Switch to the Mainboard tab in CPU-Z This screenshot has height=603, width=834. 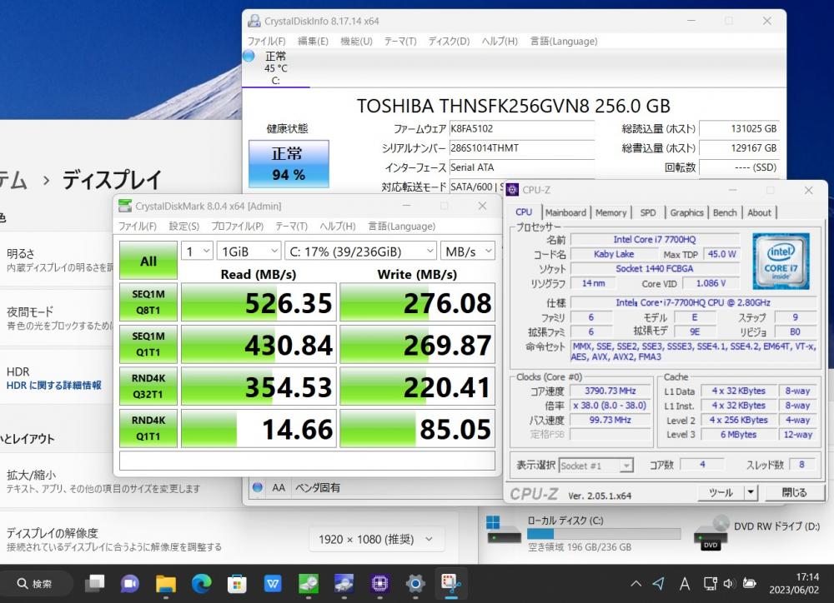(565, 212)
